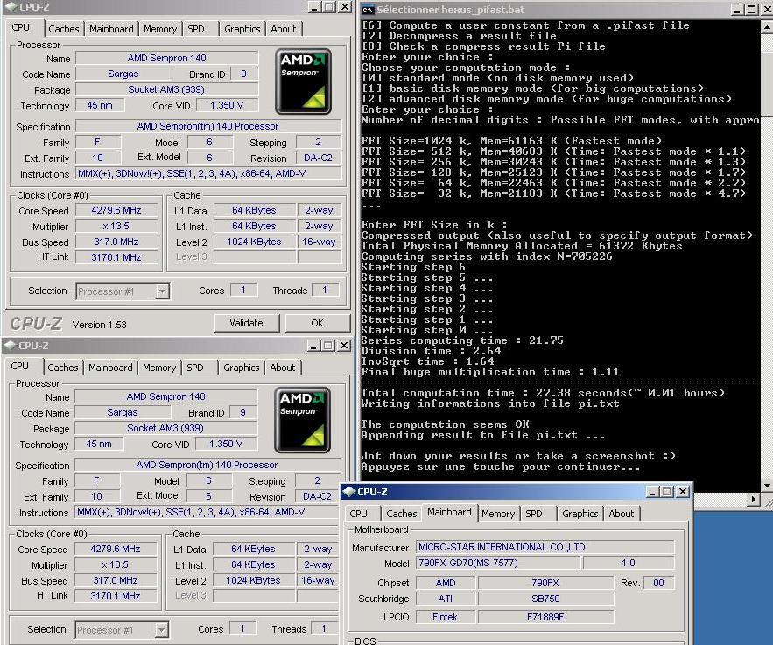Open SPD tab in lower-left CPU-Z window

[194, 368]
